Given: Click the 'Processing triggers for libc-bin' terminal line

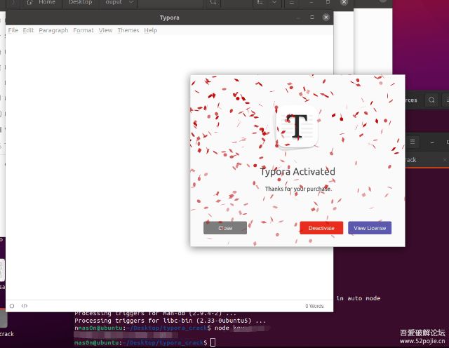Looking at the screenshot, I should pos(170,321).
